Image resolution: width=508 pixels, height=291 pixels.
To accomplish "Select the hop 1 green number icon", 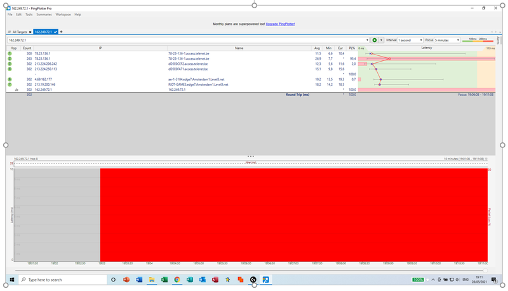I will click(10, 53).
